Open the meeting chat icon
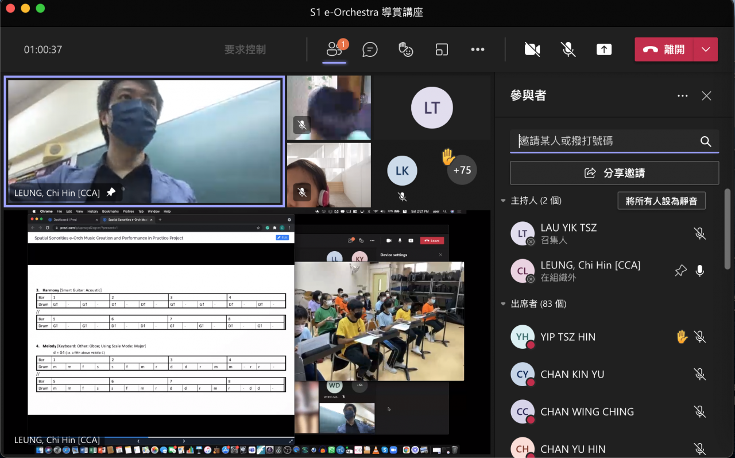Screen dimensions: 735x458 click(370, 49)
